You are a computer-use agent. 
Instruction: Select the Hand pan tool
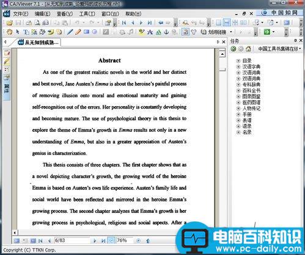click(10, 32)
